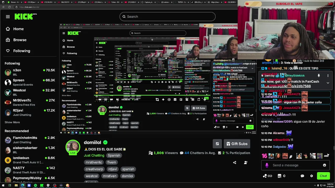This screenshot has width=335, height=188.
Task: Expand Show More in Following list
Action: [x=12, y=122]
